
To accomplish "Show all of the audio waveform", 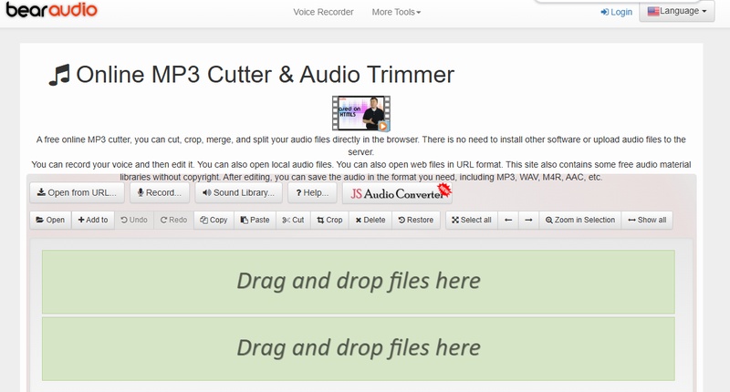I will pos(647,220).
